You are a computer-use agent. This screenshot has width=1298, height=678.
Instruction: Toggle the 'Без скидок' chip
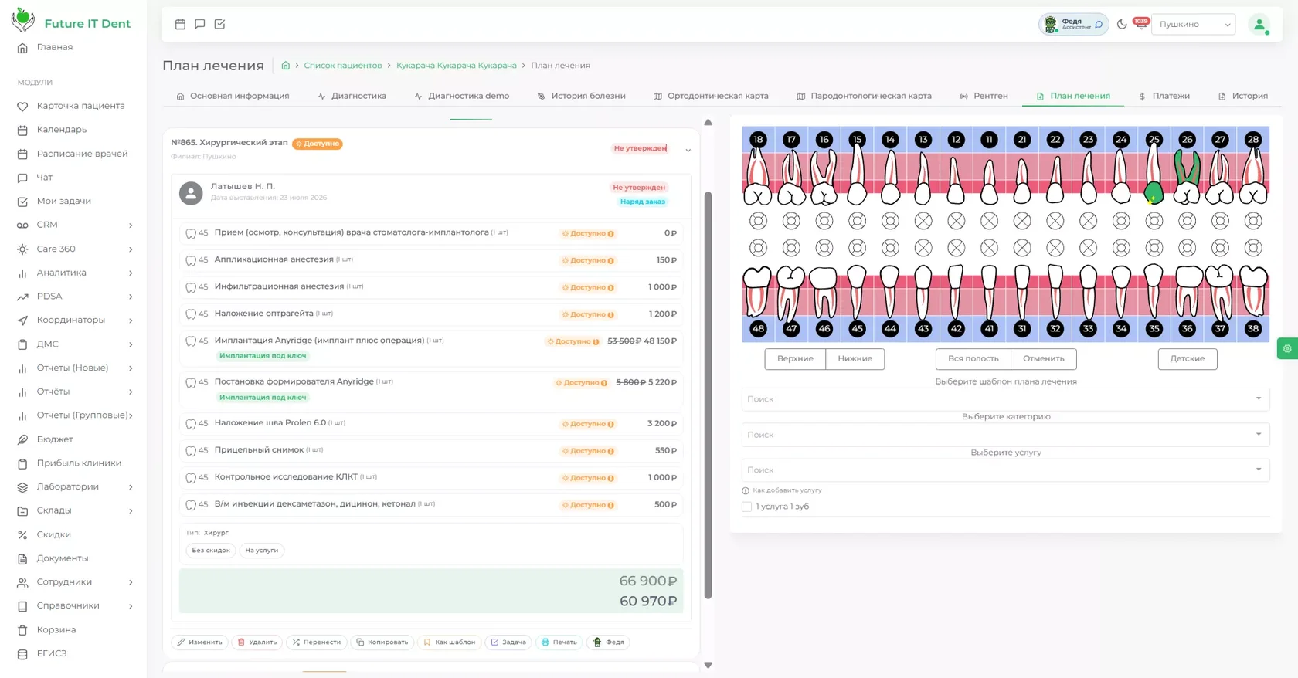click(x=211, y=551)
